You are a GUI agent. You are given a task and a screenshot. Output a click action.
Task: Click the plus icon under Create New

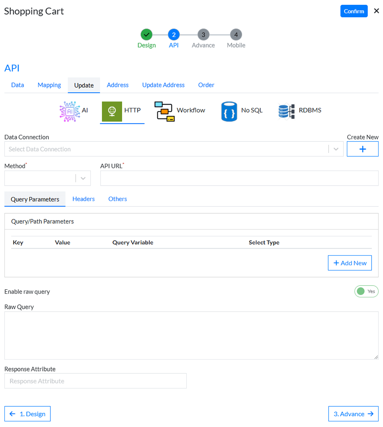pyautogui.click(x=362, y=149)
